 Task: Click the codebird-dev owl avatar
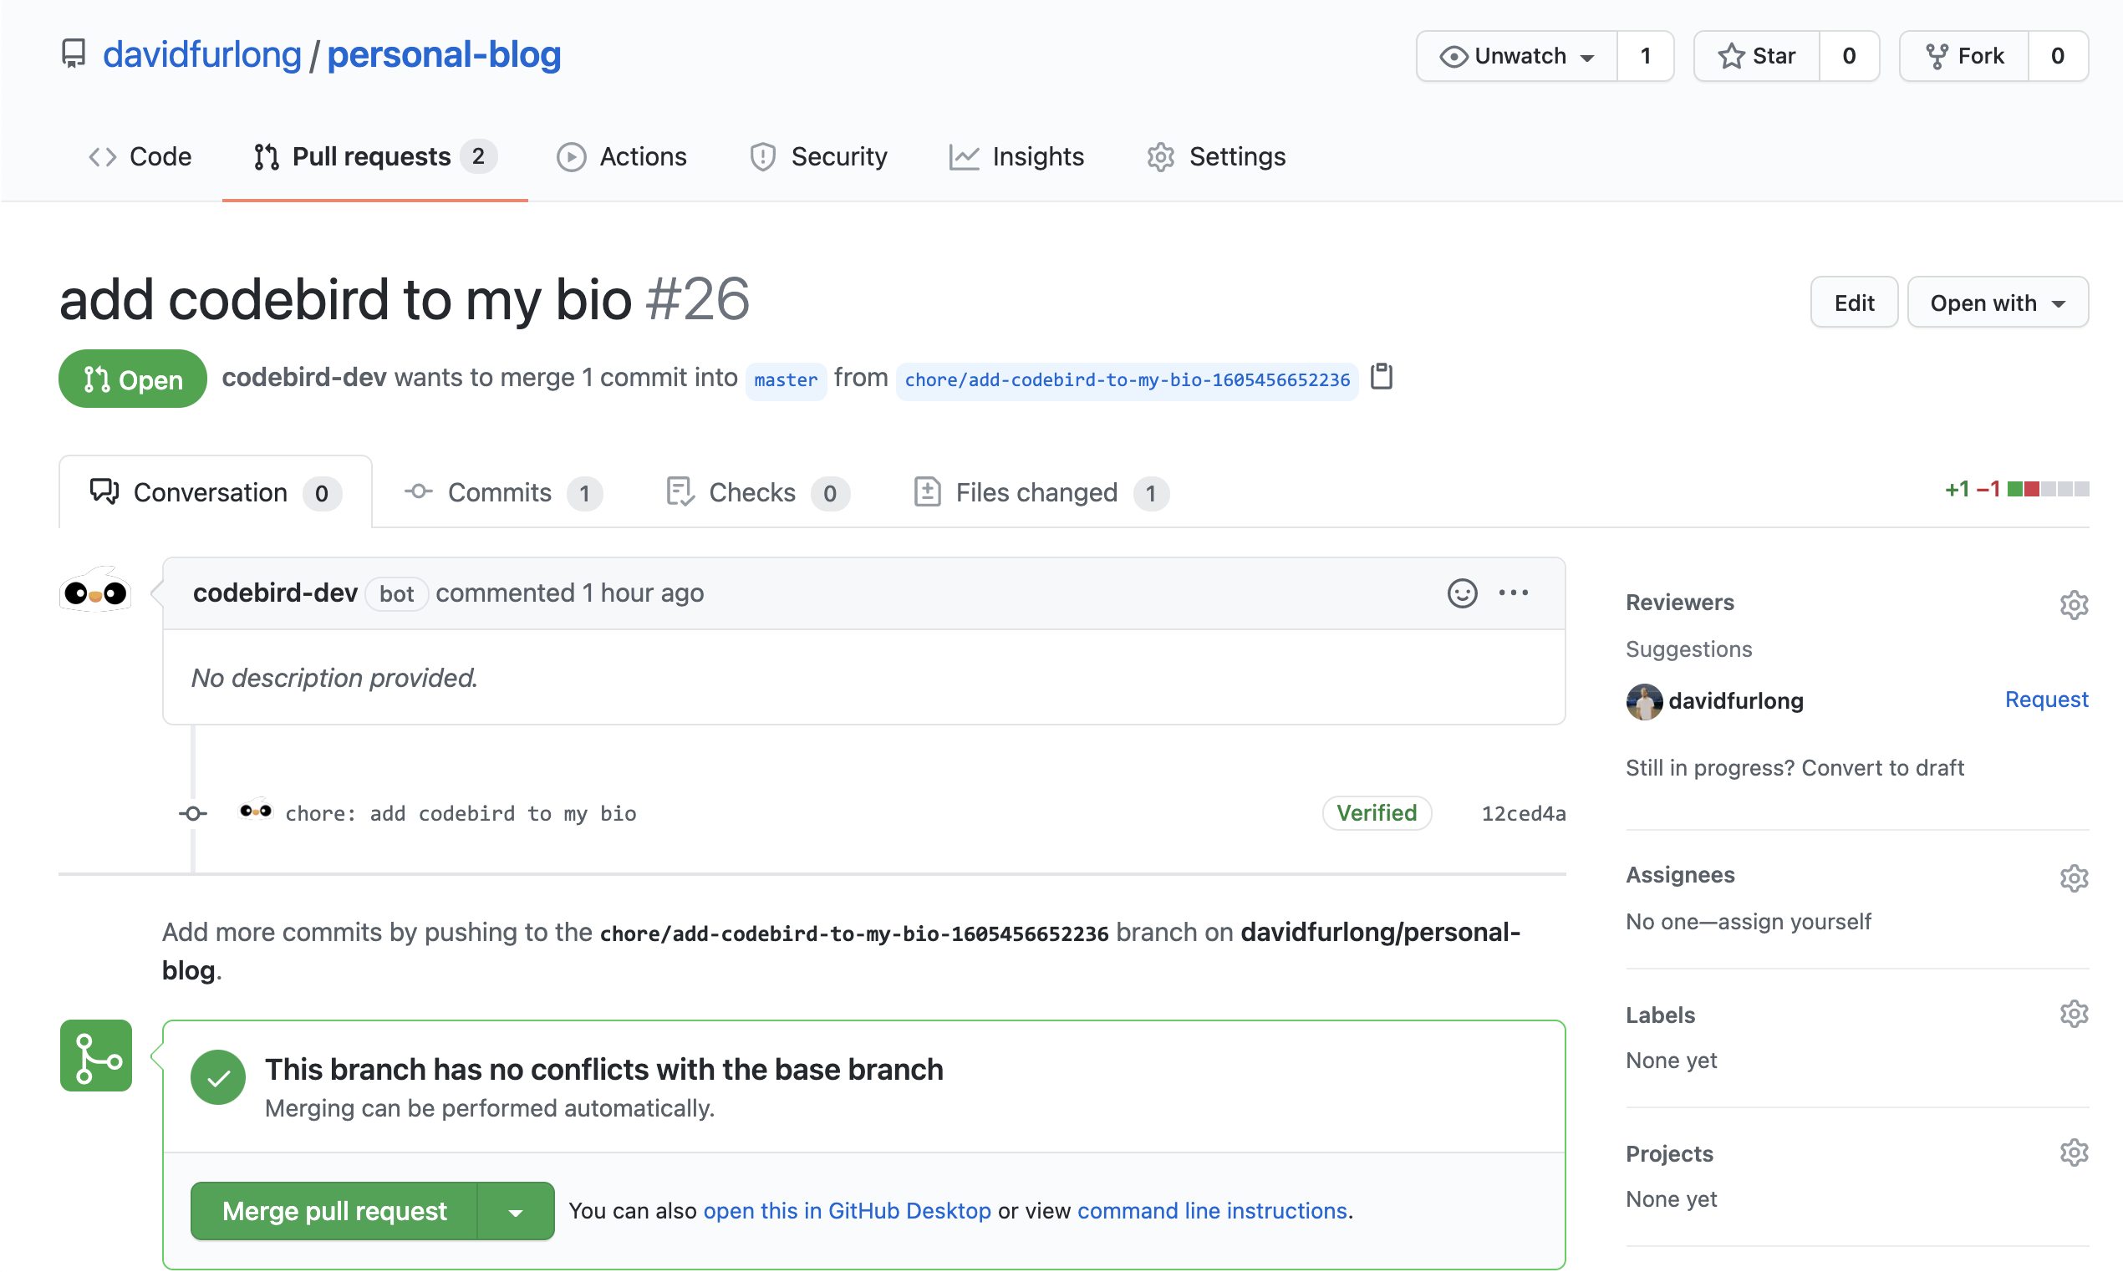(95, 593)
